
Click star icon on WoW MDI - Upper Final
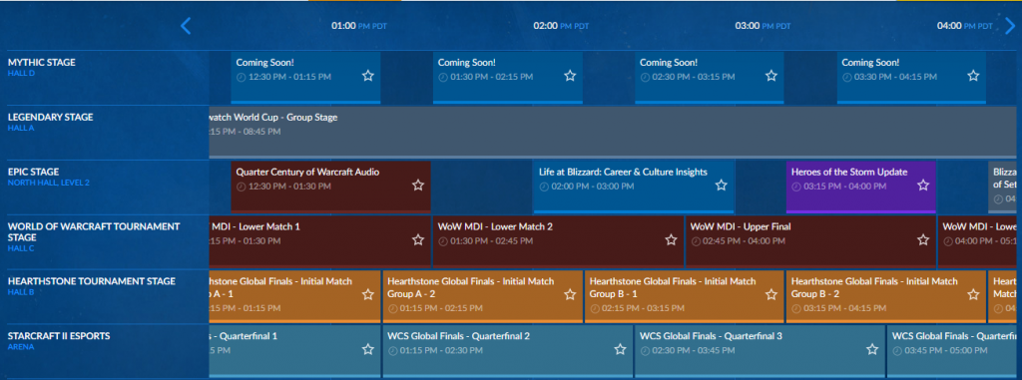click(x=923, y=239)
